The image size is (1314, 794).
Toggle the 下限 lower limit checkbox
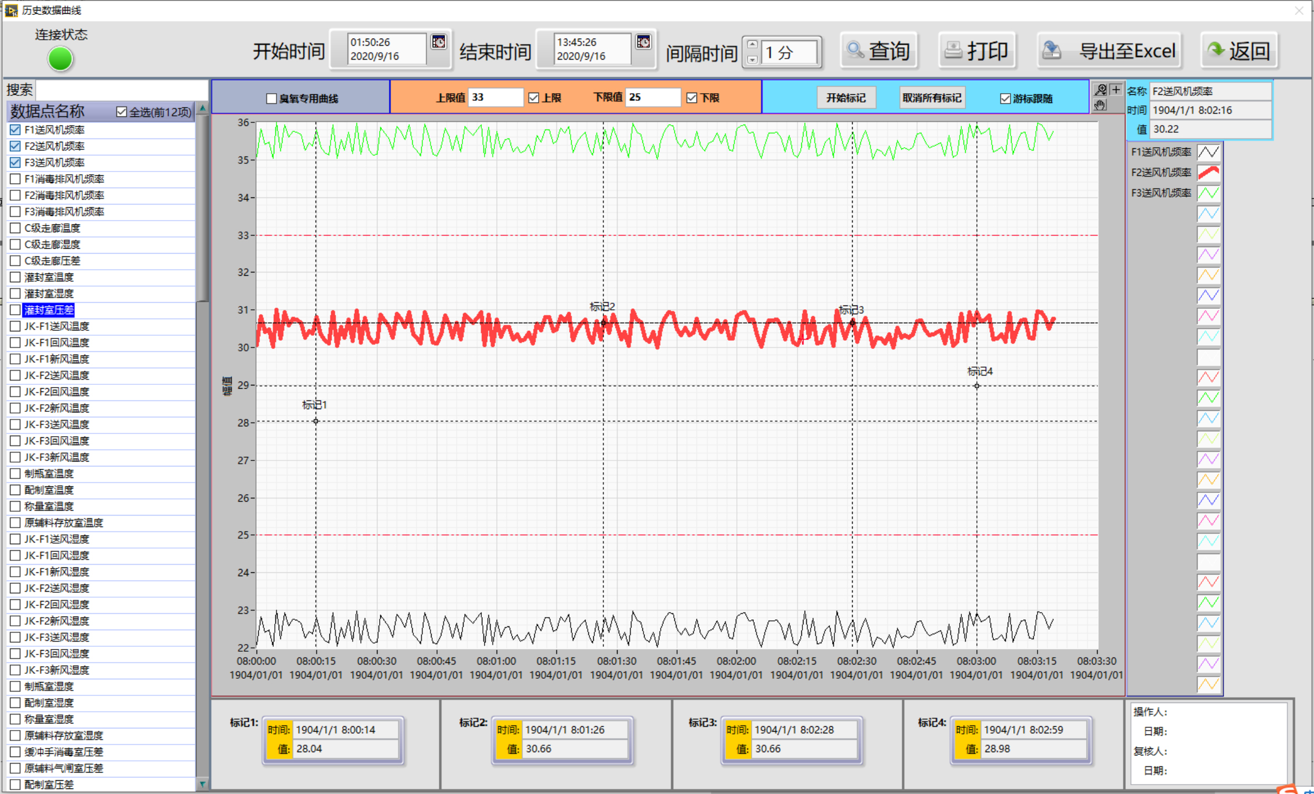pos(692,98)
